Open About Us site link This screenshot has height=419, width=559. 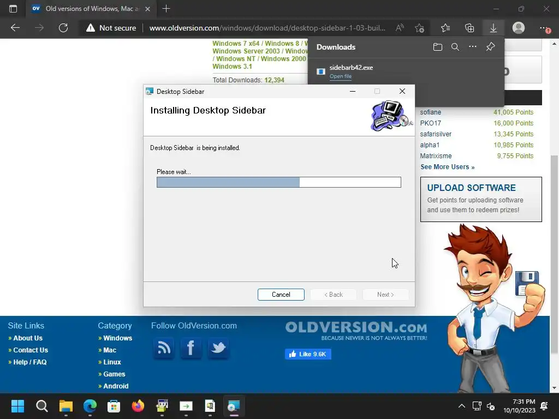click(x=28, y=338)
